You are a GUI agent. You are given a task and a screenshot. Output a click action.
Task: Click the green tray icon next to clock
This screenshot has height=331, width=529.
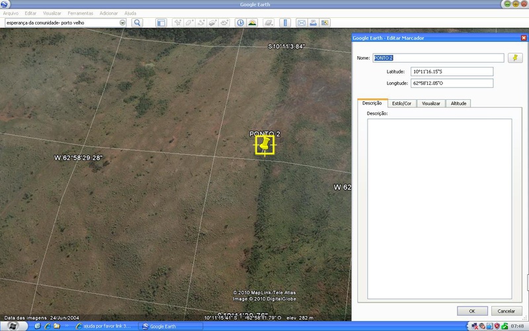click(x=505, y=326)
